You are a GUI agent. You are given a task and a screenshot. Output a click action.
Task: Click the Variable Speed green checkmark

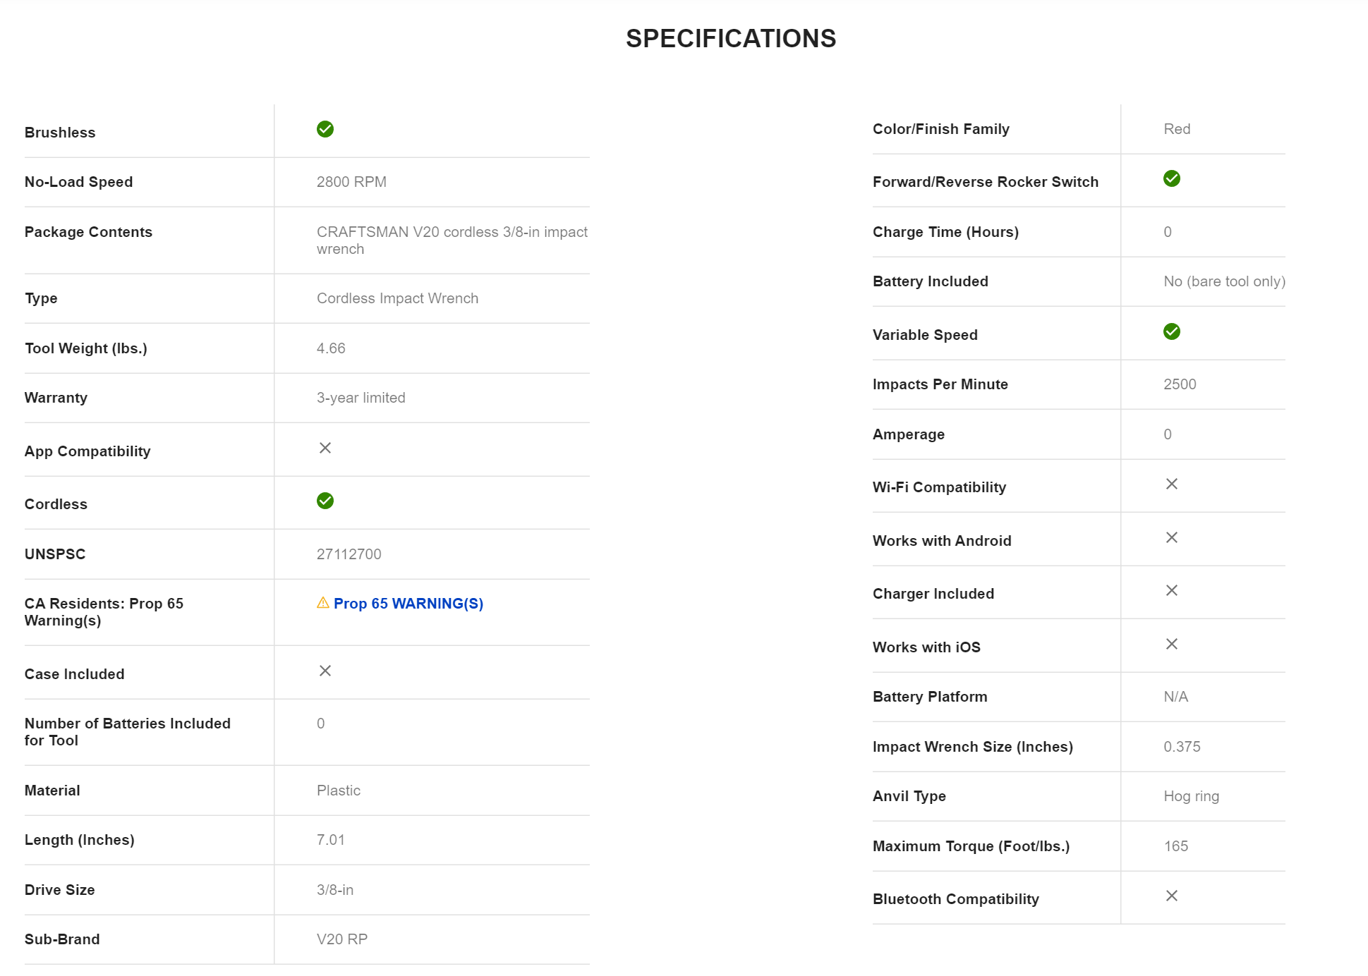1171,331
